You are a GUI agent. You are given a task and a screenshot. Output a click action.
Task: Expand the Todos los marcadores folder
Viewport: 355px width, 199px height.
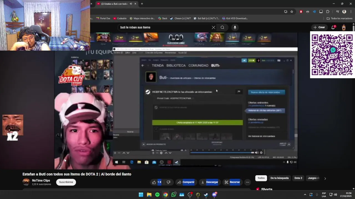pos(339,19)
